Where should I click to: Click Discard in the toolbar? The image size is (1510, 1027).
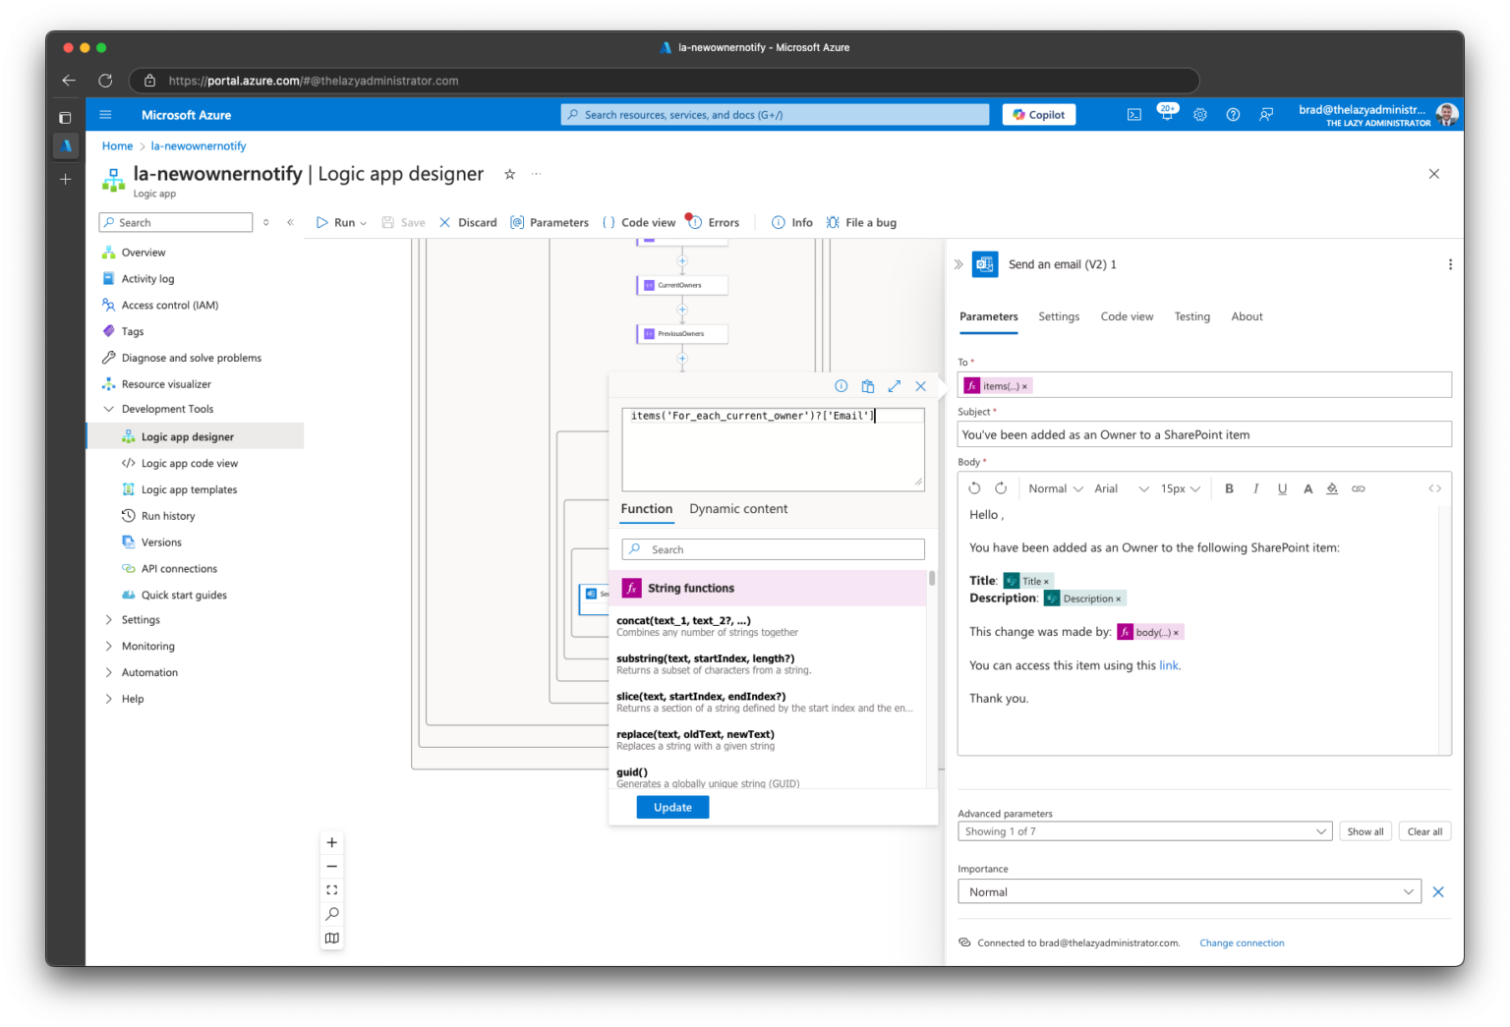point(468,223)
